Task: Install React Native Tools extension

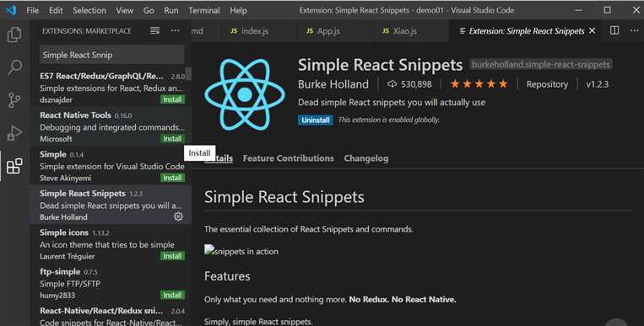Action: [x=172, y=139]
